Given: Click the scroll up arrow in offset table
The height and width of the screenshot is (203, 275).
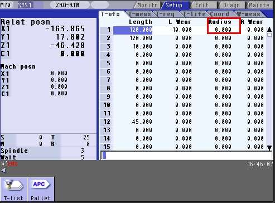Looking at the screenshot, I should click(269, 30).
